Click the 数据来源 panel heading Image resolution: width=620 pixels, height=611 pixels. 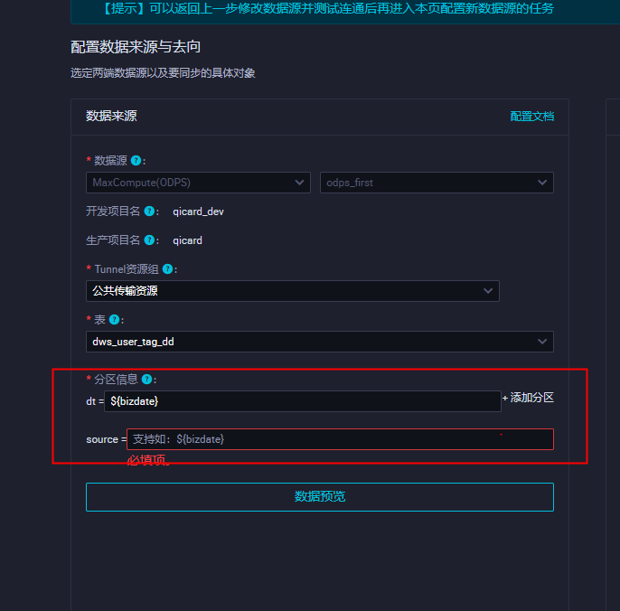pyautogui.click(x=111, y=116)
